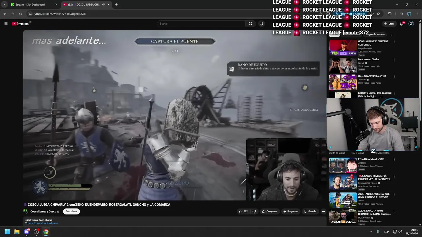Open I Tried New Main for VCT thumbnail
Image resolution: width=422 pixels, height=237 pixels.
343,165
